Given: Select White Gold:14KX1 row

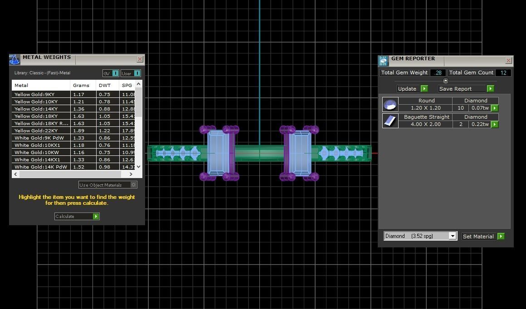Looking at the screenshot, I should [73, 159].
